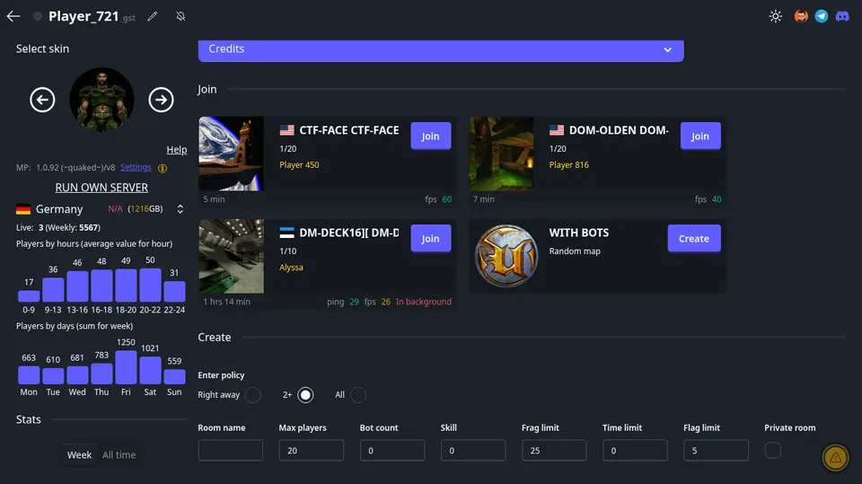Click the warning triangle badge icon
Viewport: 862px width, 484px height.
pyautogui.click(x=836, y=458)
